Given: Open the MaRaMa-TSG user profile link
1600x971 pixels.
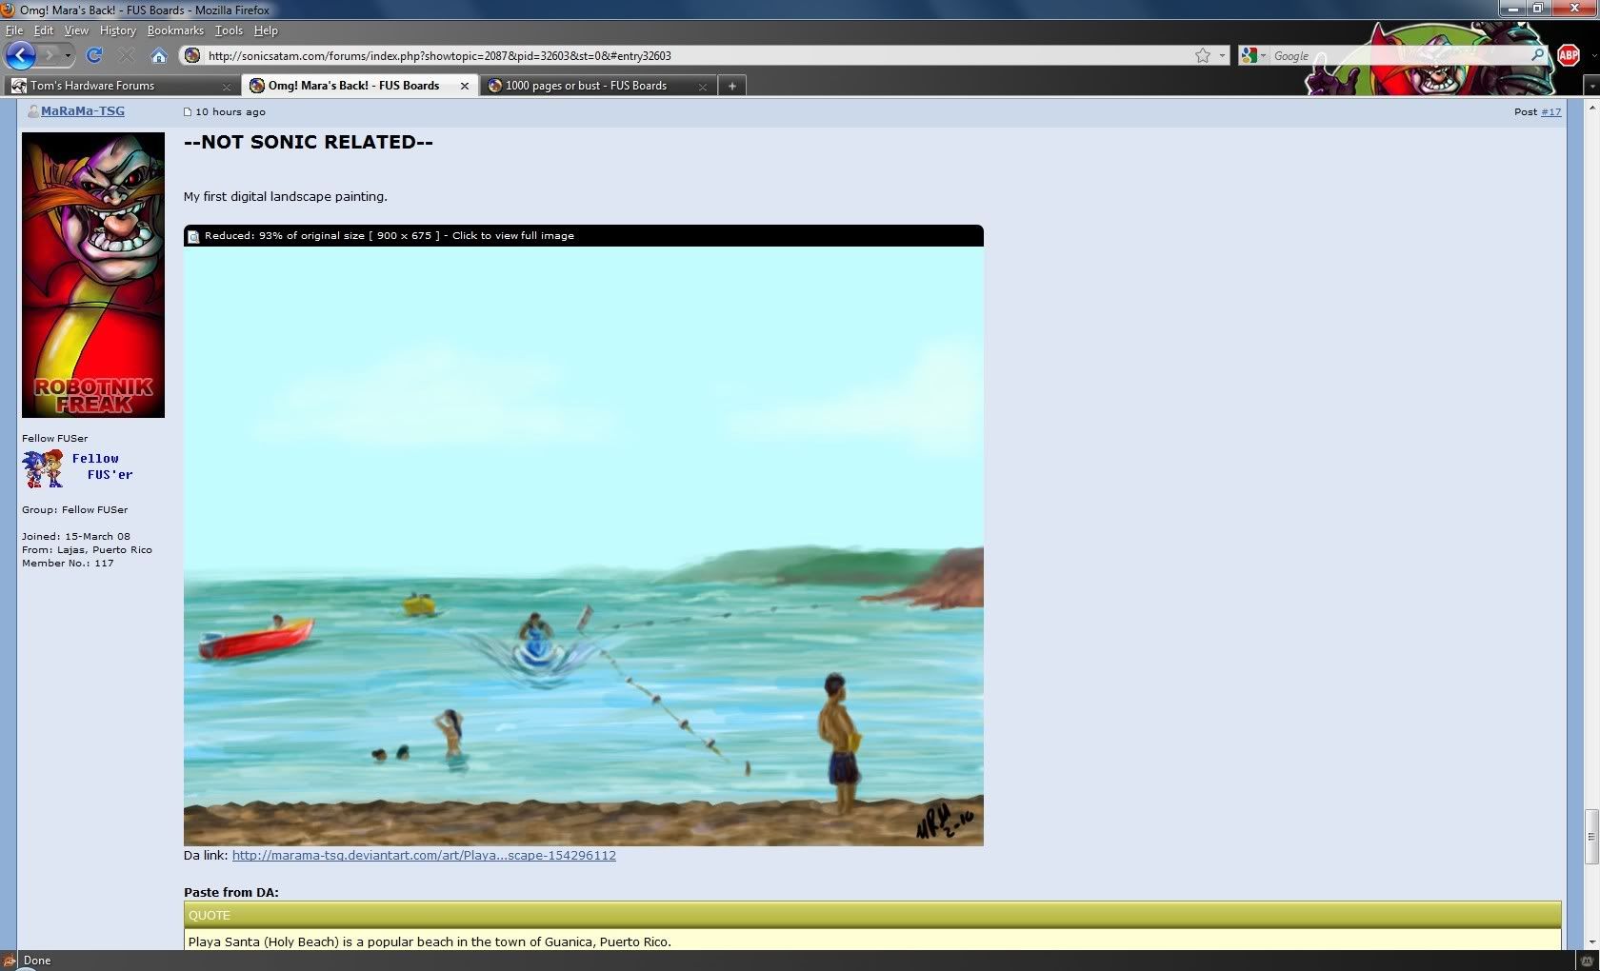Looking at the screenshot, I should (83, 111).
